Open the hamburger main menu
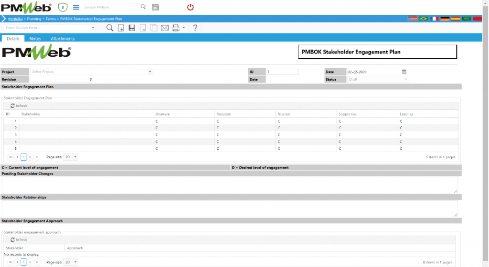This screenshot has width=489, height=267. [76, 7]
